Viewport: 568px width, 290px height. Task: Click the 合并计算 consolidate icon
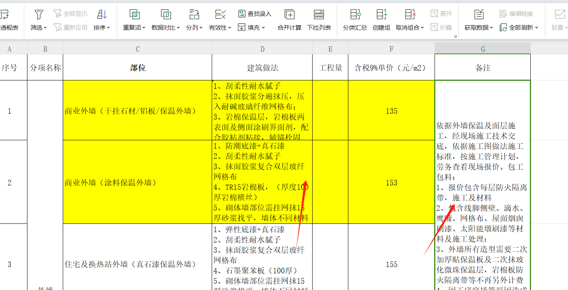click(x=290, y=14)
